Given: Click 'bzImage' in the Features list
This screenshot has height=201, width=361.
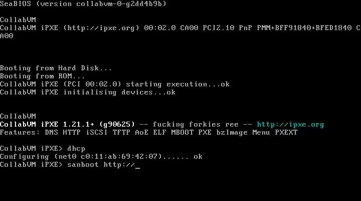Looking at the screenshot, I should [x=232, y=133].
